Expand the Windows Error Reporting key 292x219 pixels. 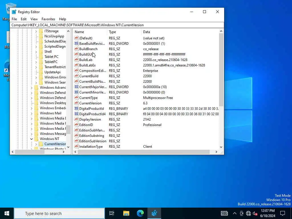pos(36,77)
